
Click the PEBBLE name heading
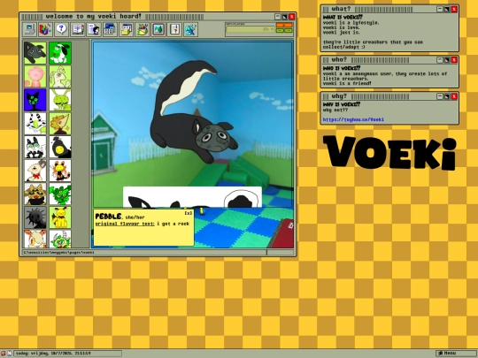click(108, 217)
